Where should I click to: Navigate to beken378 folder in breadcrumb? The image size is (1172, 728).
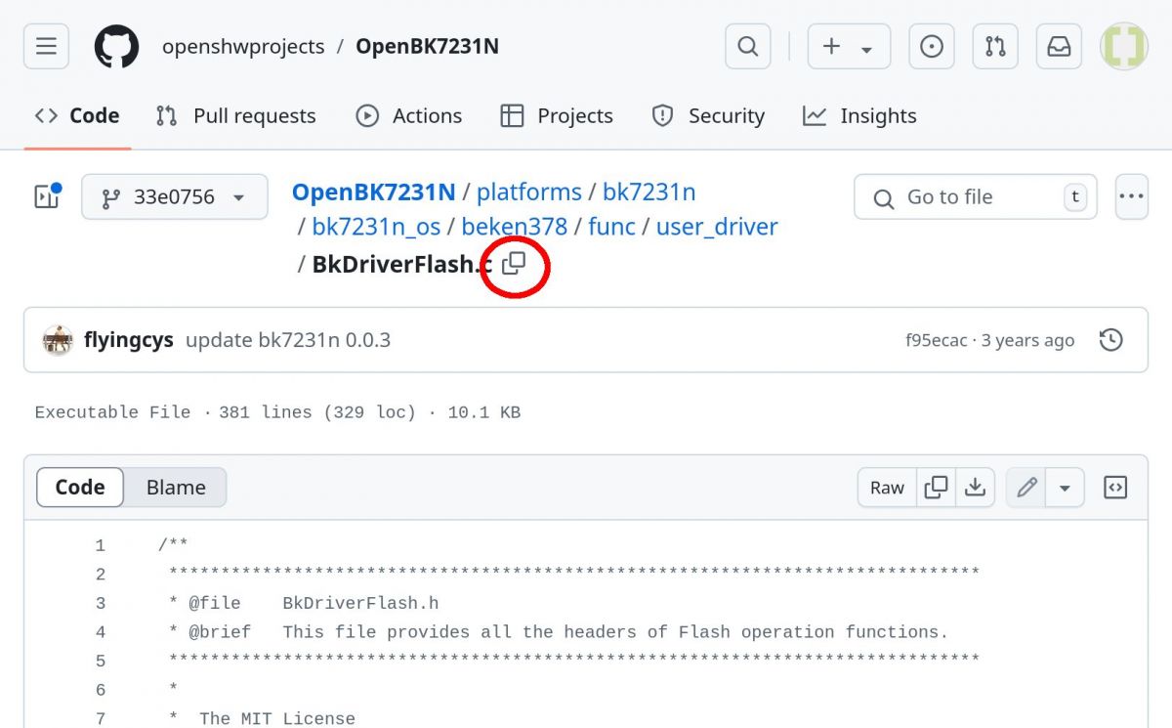pos(514,227)
